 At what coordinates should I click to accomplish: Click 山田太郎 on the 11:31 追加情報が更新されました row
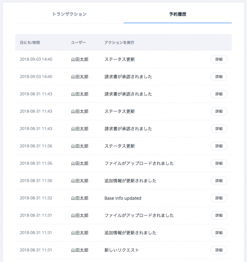(80, 233)
